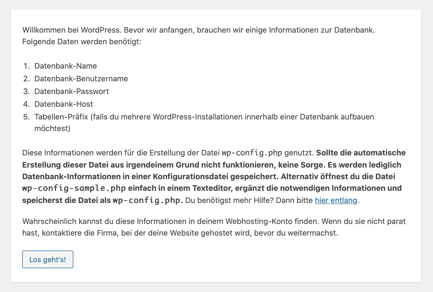Viewport: 433px width, 292px height.
Task: Select the "Datenbank-Name" list item
Action: click(x=66, y=66)
